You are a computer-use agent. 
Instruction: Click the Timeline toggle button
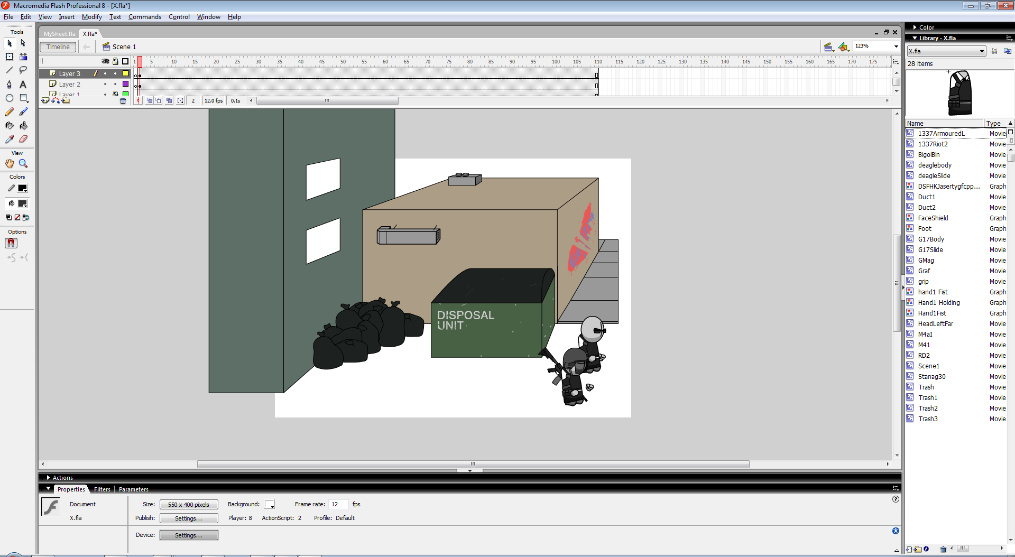tap(58, 47)
